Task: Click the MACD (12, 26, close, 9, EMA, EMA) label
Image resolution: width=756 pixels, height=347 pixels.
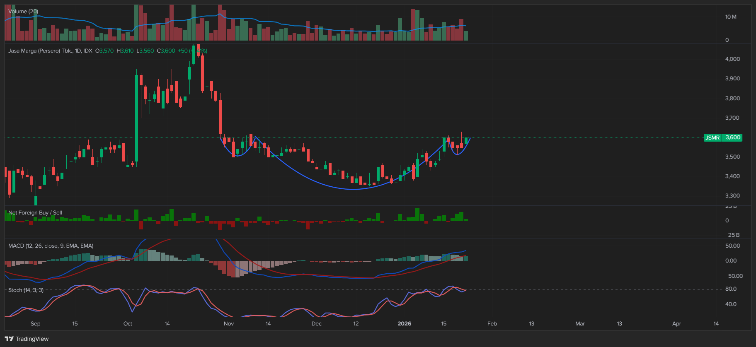Action: point(51,246)
